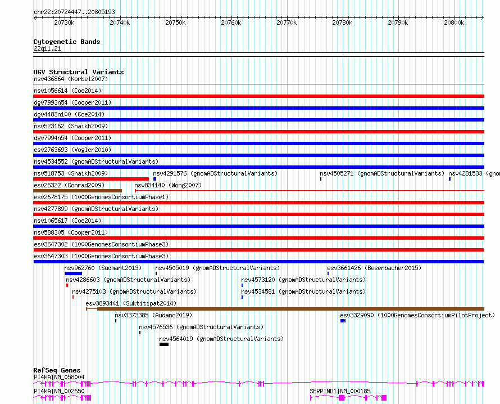Click the nsv962760 (Sudmant2013) blue bar
The width and height of the screenshot is (500, 404).
coord(74,273)
